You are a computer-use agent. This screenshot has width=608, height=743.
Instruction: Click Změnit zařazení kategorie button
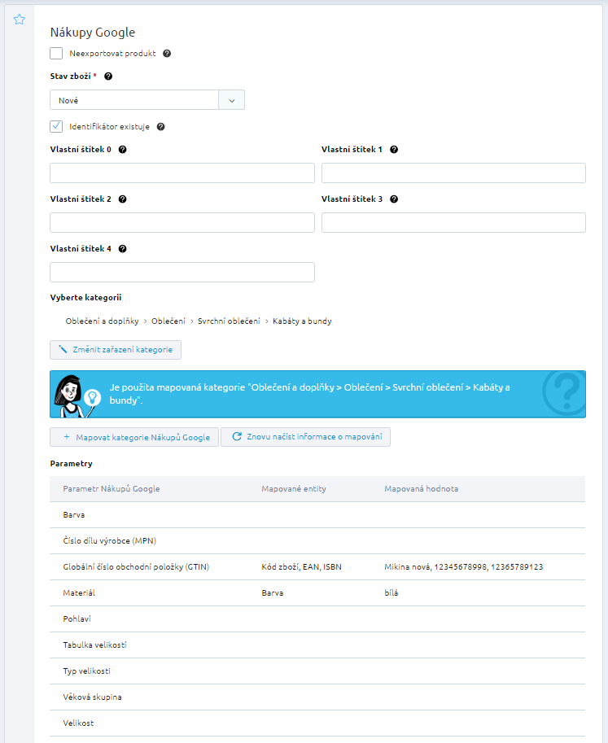tap(115, 350)
